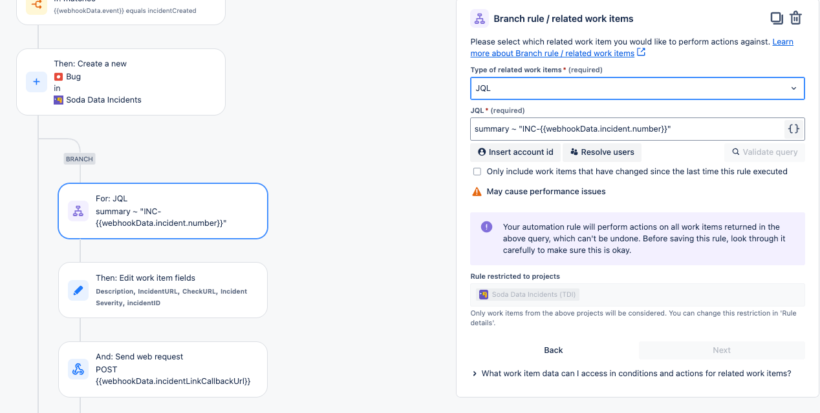Viewport: 820px width, 413px height.
Task: Open the Type of related work items dropdown
Action: click(637, 88)
